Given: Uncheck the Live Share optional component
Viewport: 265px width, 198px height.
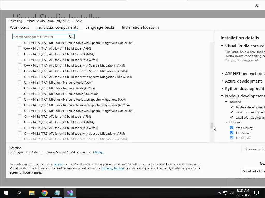Looking at the screenshot, I should pos(232,133).
